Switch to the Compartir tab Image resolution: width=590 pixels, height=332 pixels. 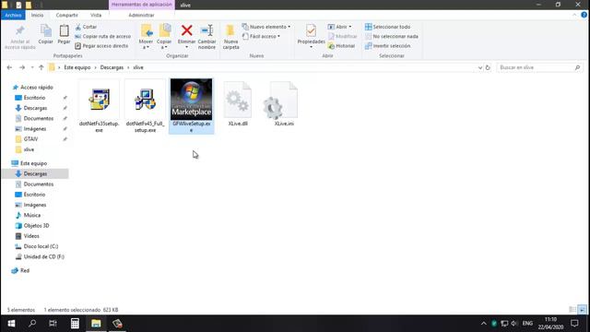pyautogui.click(x=67, y=15)
